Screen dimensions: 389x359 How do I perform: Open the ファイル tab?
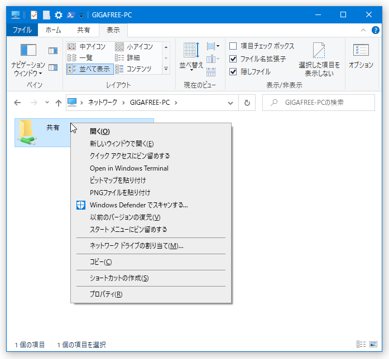coord(22,30)
